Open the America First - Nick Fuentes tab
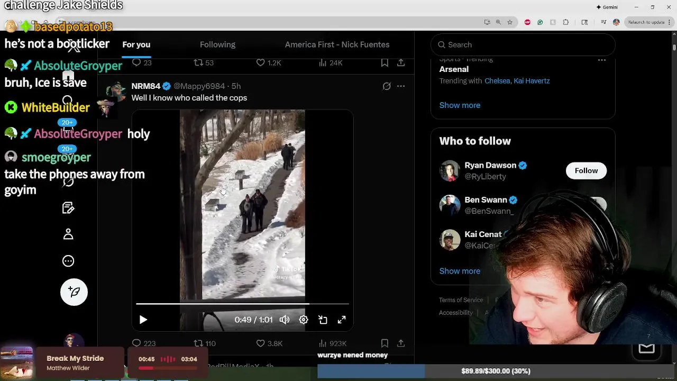Image resolution: width=677 pixels, height=381 pixels. point(337,44)
